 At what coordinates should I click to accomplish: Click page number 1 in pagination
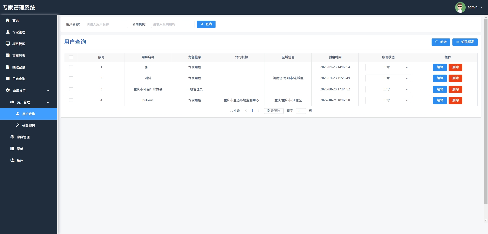click(252, 111)
